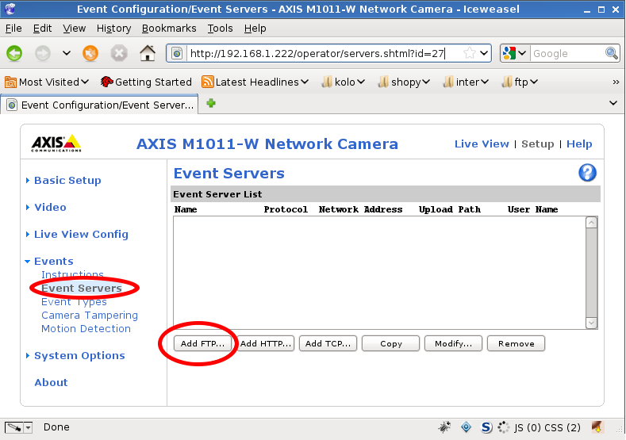The width and height of the screenshot is (626, 440).
Task: Click the server list scrollbar down arrow
Action: point(592,323)
